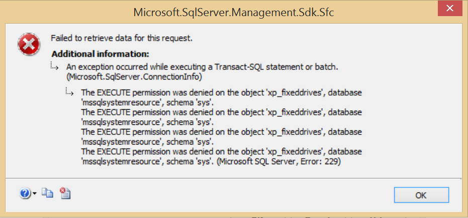Screen dimensions: 468x218
Task: Click the blue Help question mark icon
Action: coord(25,193)
